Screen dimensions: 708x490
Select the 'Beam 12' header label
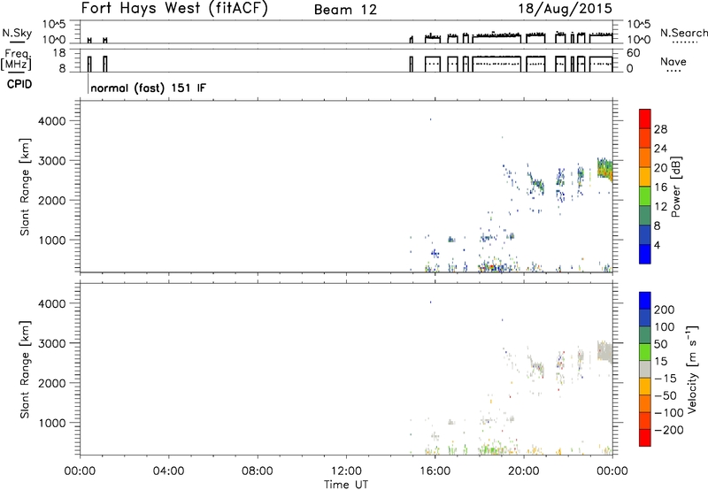point(345,10)
